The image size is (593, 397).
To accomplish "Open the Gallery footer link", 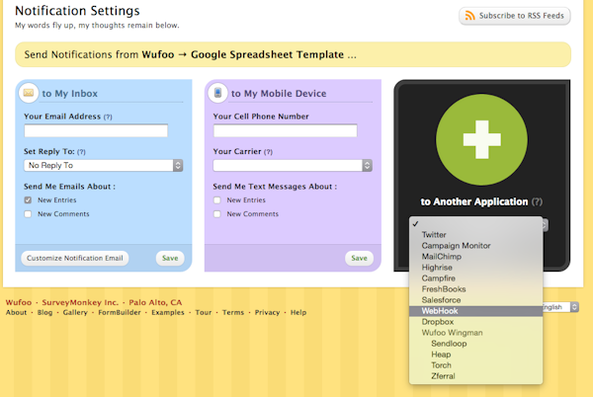I will (x=75, y=313).
